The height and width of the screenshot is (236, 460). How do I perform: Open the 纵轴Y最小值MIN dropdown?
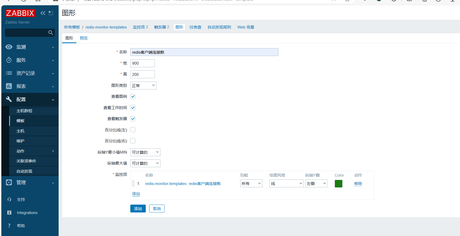coord(145,152)
